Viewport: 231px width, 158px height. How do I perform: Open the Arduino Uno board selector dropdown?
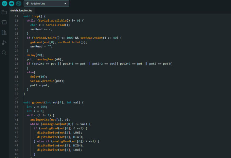(x=47, y=3)
